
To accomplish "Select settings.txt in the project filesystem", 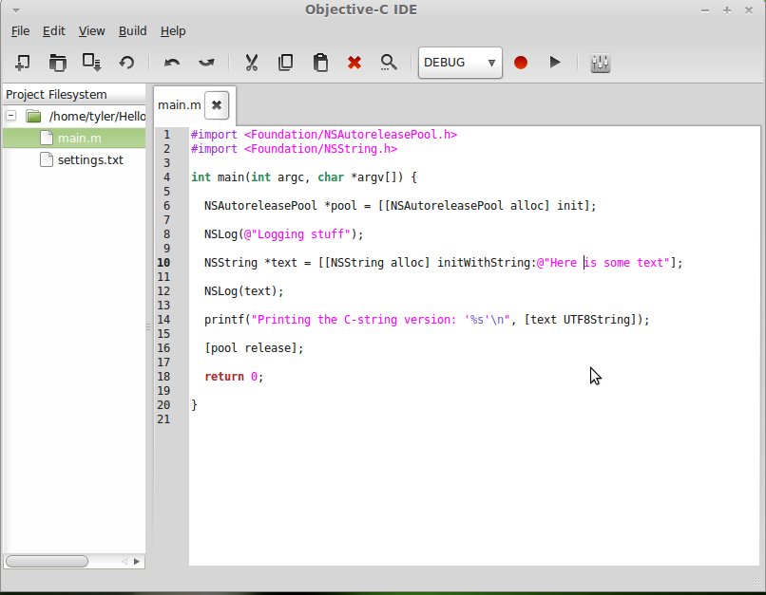I will pyautogui.click(x=90, y=160).
